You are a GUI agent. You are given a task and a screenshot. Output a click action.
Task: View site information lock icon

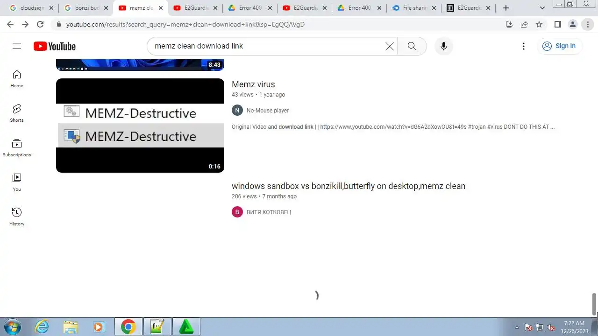click(x=59, y=24)
